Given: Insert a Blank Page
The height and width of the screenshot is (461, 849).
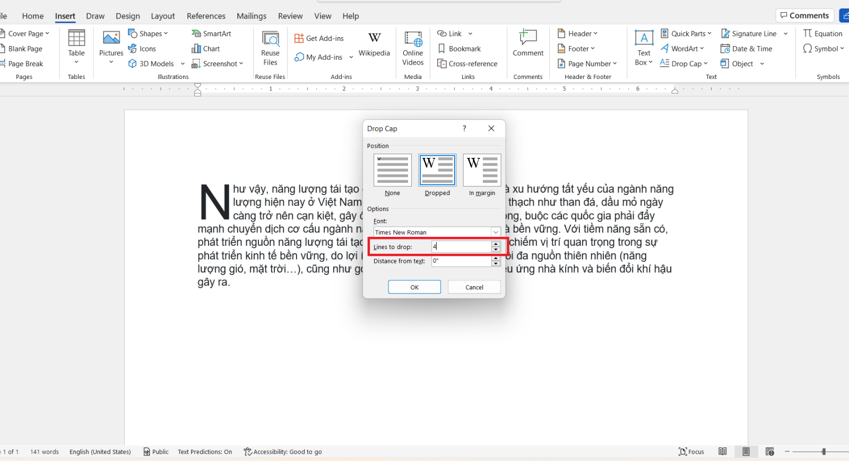Looking at the screenshot, I should pyautogui.click(x=21, y=49).
